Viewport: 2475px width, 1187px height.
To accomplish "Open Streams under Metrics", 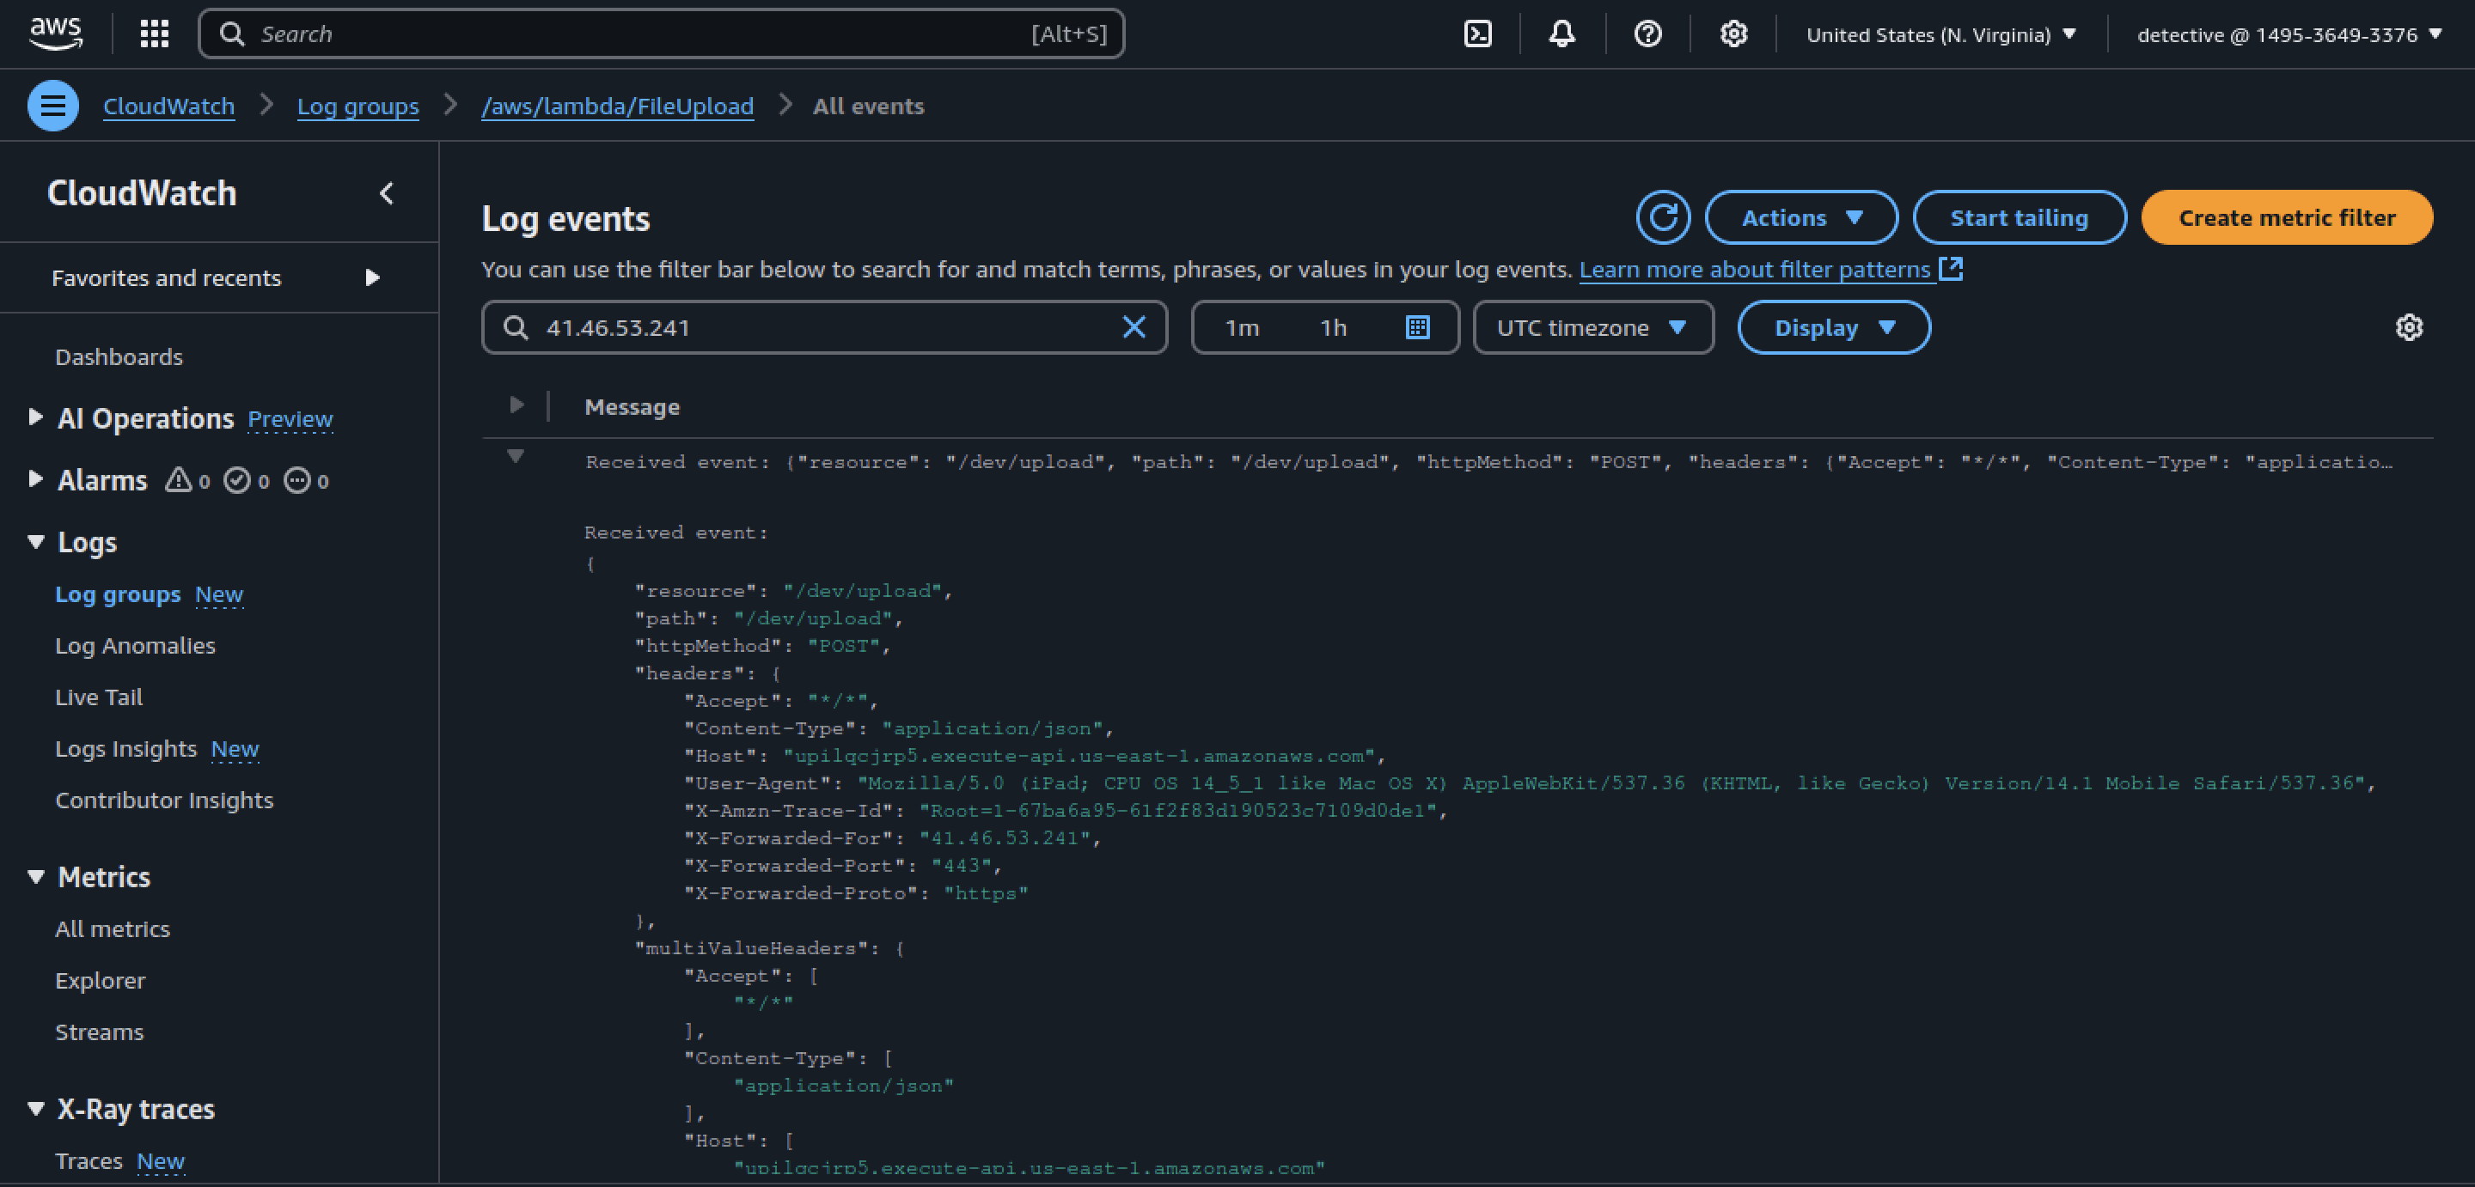I will (x=99, y=1032).
